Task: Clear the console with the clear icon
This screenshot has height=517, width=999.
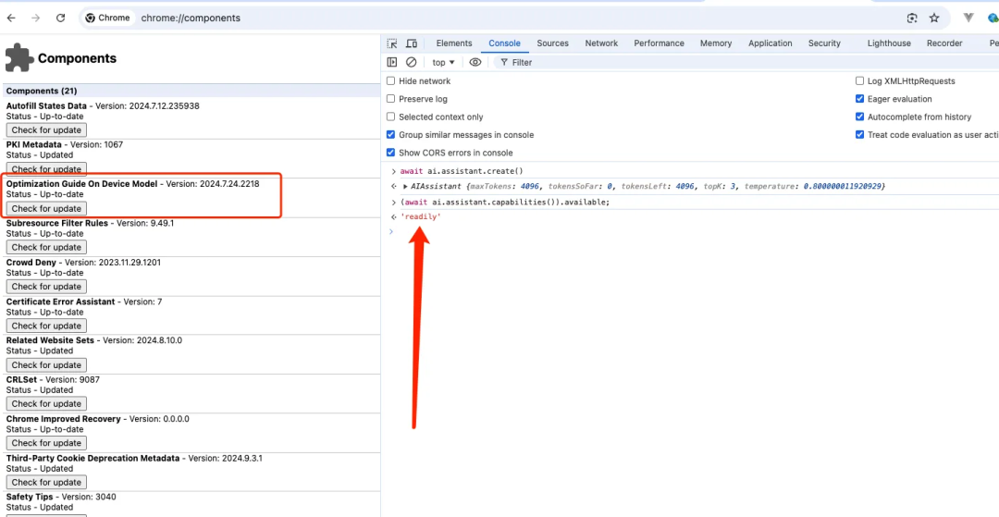Action: 412,62
